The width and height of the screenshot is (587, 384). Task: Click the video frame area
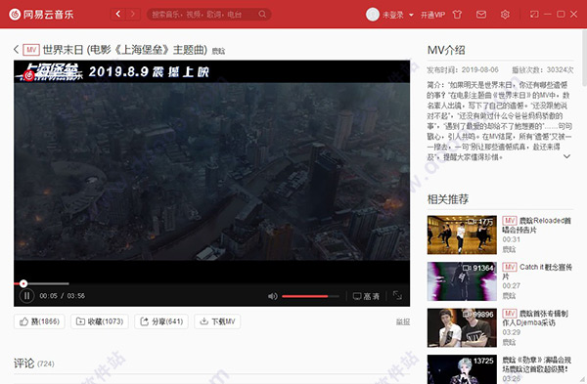[x=212, y=171]
